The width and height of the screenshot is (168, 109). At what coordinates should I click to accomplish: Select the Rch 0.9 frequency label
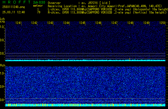[2, 86]
